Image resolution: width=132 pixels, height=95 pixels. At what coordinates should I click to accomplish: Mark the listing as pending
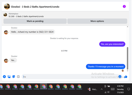tap(35, 21)
